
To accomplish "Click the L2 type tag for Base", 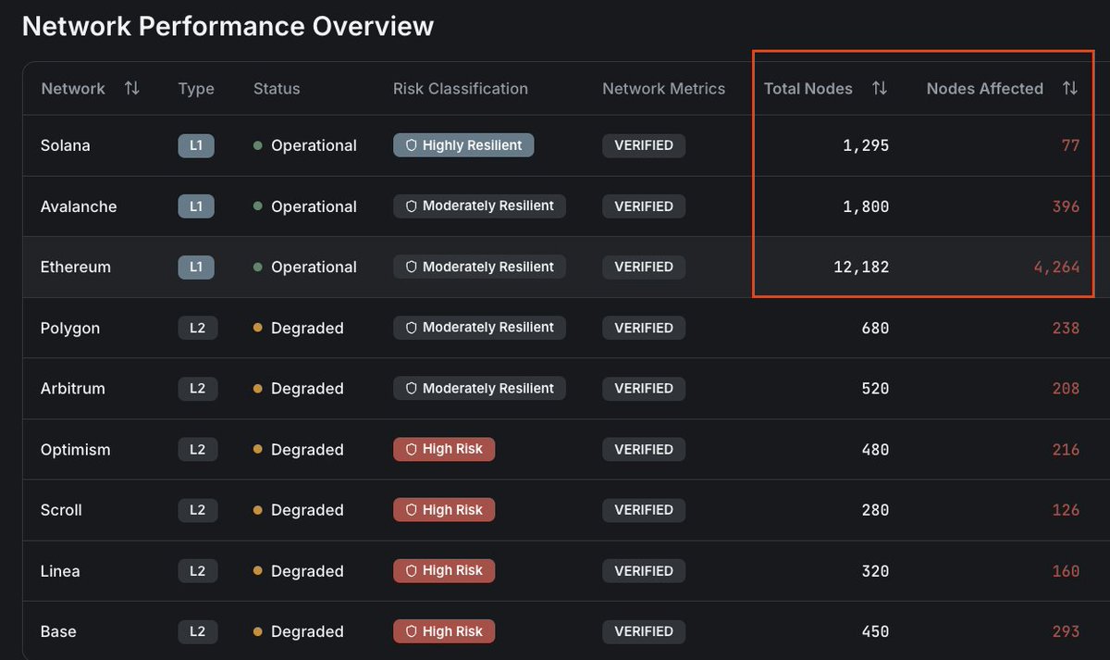I will coord(198,631).
